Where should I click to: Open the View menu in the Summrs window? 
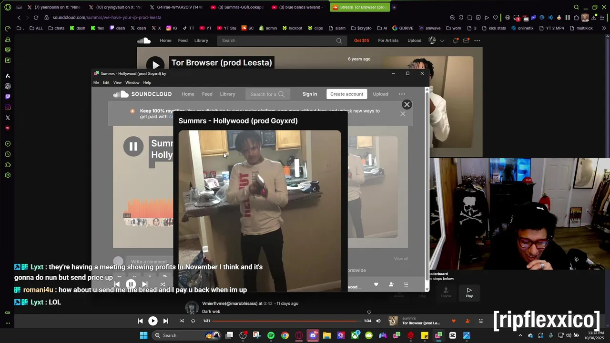[x=117, y=82]
